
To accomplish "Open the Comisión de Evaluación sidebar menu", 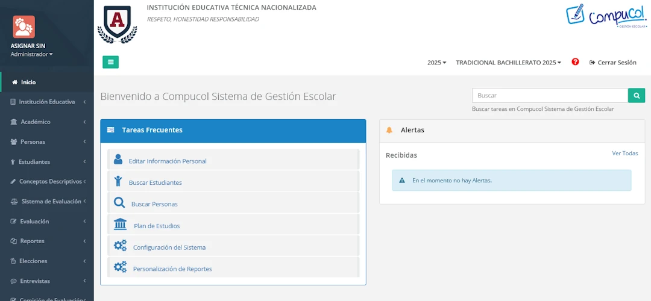I will click(x=47, y=299).
